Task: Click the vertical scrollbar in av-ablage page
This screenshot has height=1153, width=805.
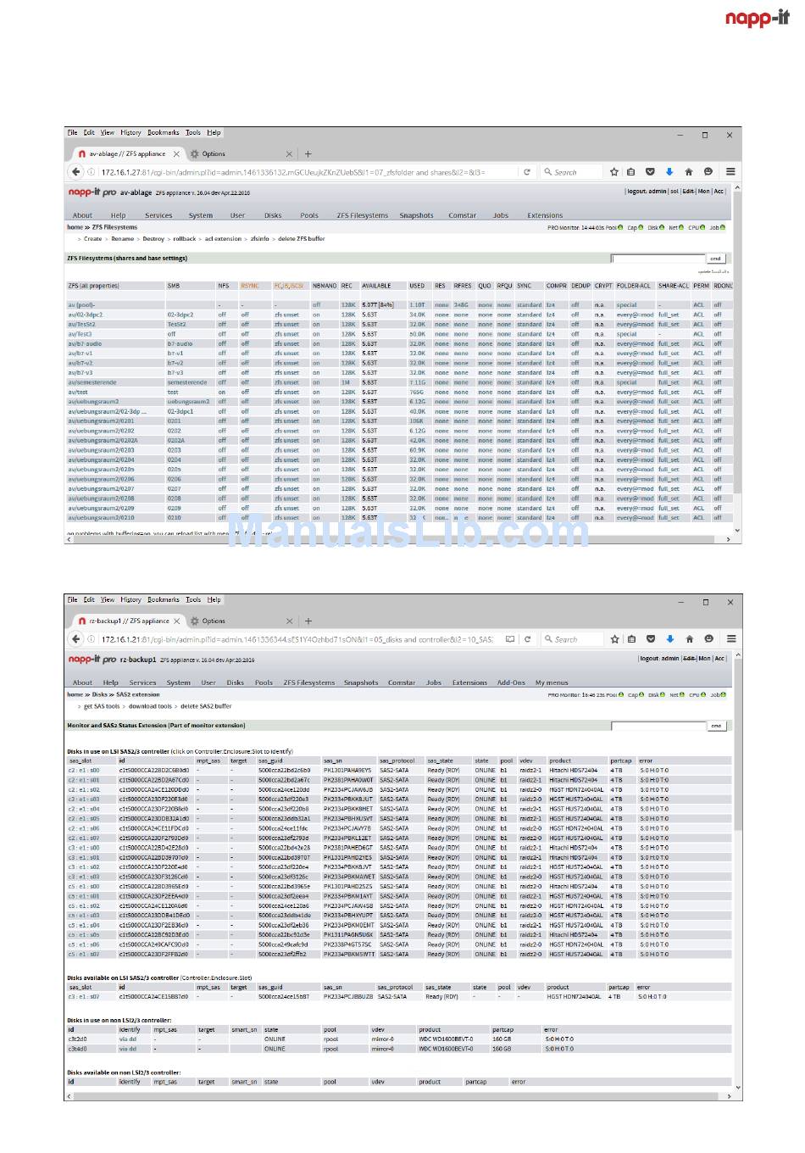Action: point(737,356)
